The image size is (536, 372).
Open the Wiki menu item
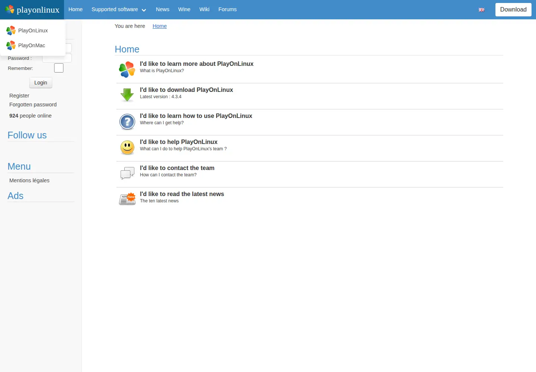point(204,9)
